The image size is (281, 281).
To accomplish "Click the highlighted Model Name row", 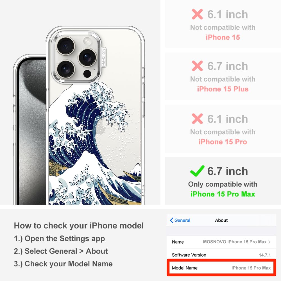I will 221,268.
